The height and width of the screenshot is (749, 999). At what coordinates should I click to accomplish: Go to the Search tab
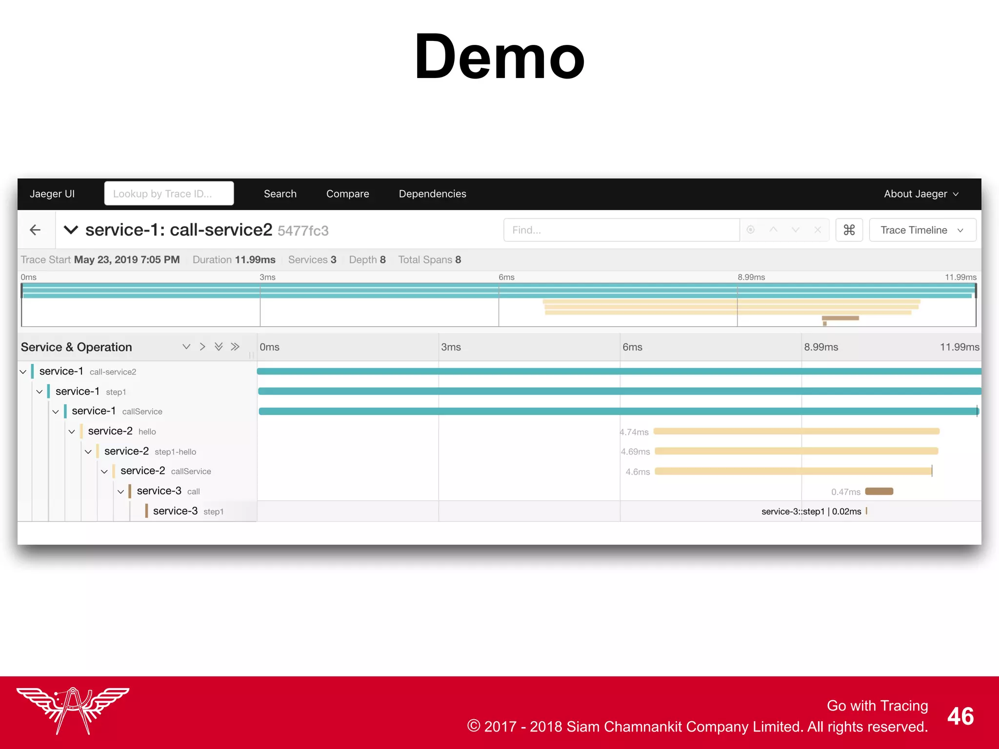(x=280, y=194)
